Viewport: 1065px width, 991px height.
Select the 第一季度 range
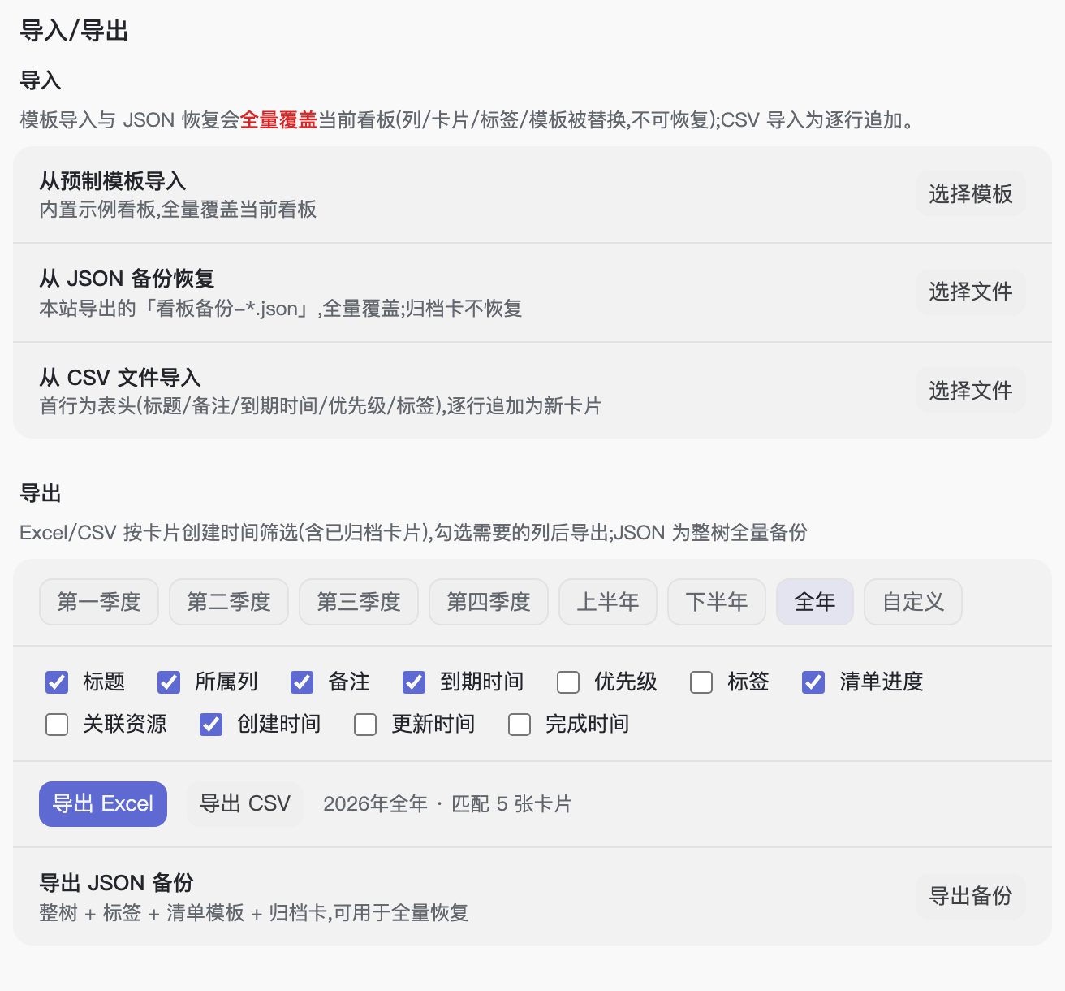coord(99,602)
